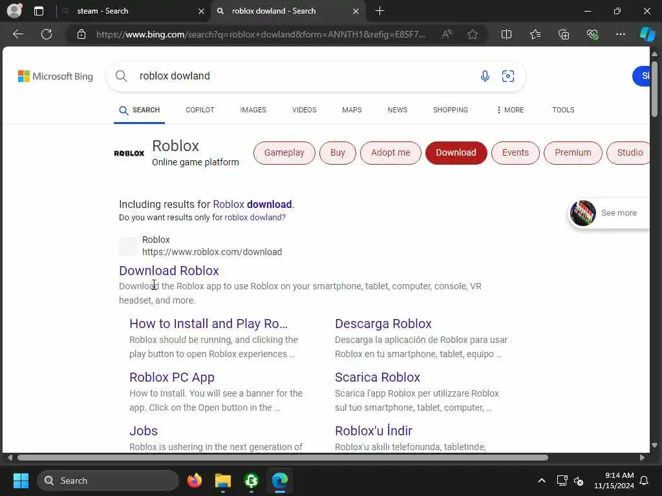The width and height of the screenshot is (662, 496).
Task: Open visual search camera icon
Action: click(508, 76)
